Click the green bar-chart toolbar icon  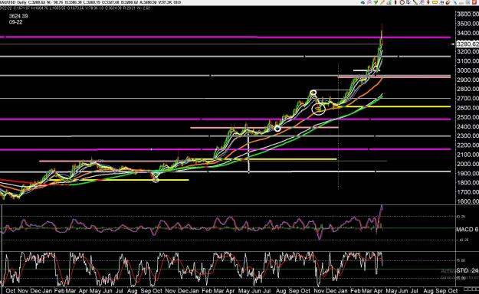389,2
